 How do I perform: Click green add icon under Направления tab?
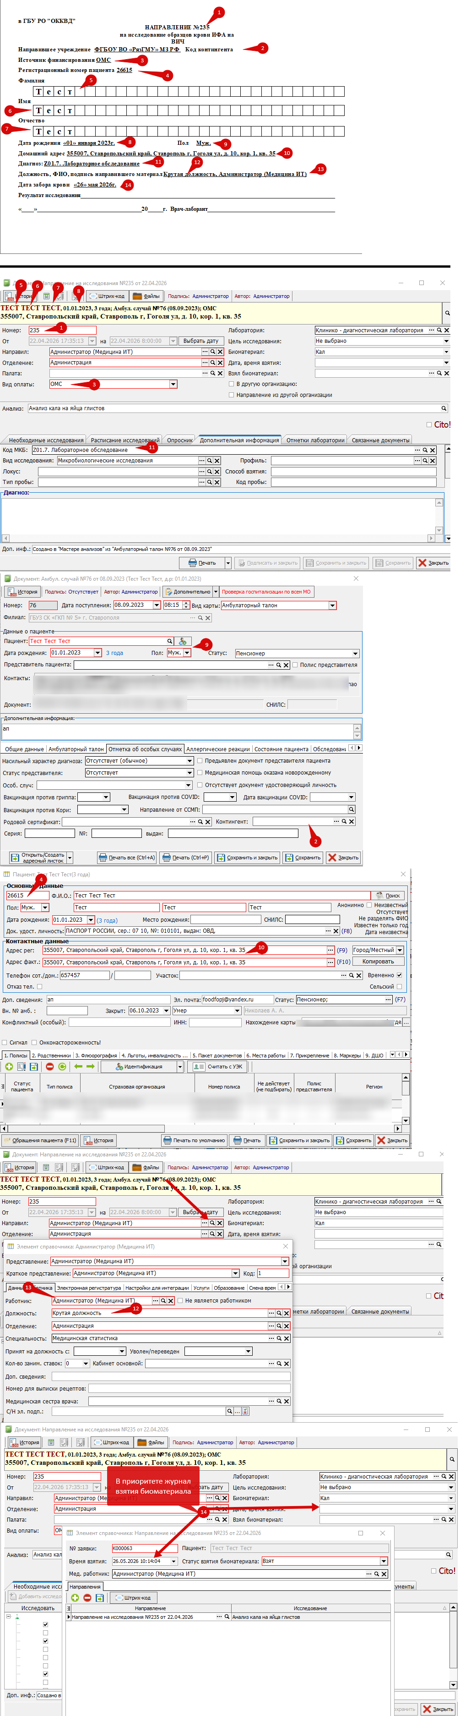[x=75, y=1597]
